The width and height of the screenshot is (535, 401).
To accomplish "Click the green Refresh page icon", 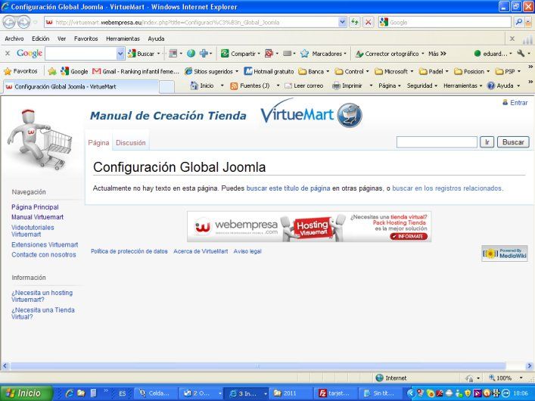I will (355, 23).
